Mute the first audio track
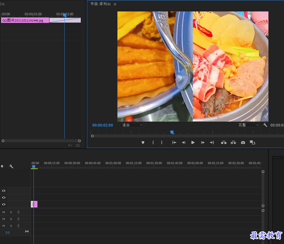This screenshot has height=244, width=284. pos(4,212)
